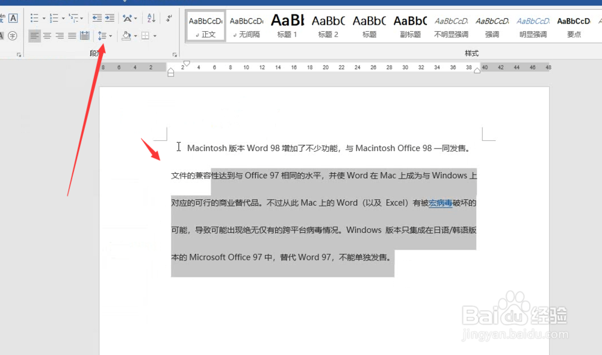Image resolution: width=602 pixels, height=355 pixels.
Task: Click the multilevel list icon
Action: pyautogui.click(x=73, y=18)
